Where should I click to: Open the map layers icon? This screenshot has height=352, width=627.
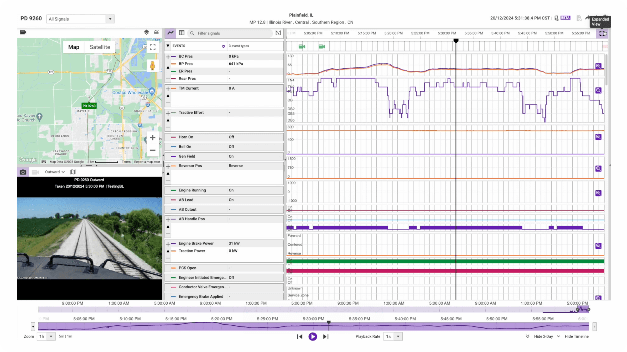146,32
